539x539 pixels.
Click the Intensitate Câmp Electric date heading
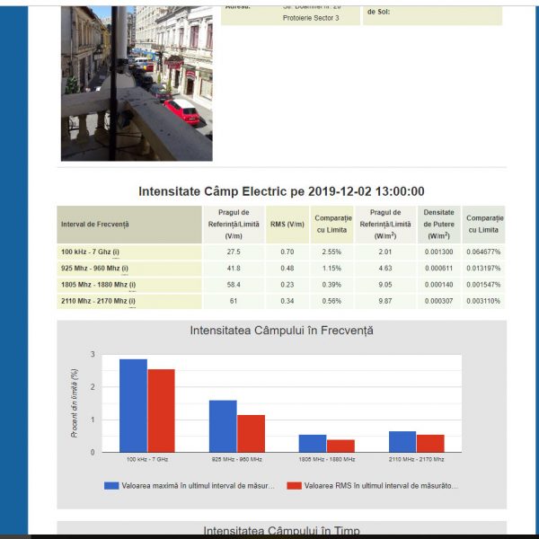click(281, 191)
